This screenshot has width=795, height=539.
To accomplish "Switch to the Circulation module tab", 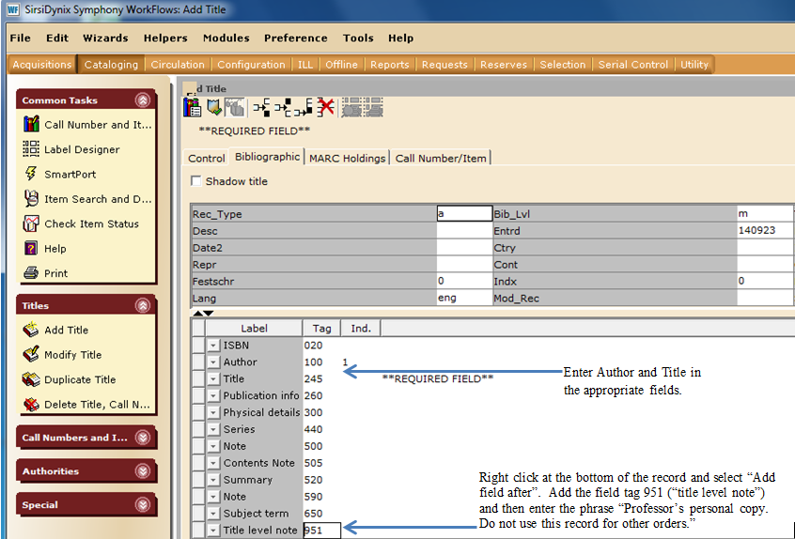I will (x=178, y=65).
